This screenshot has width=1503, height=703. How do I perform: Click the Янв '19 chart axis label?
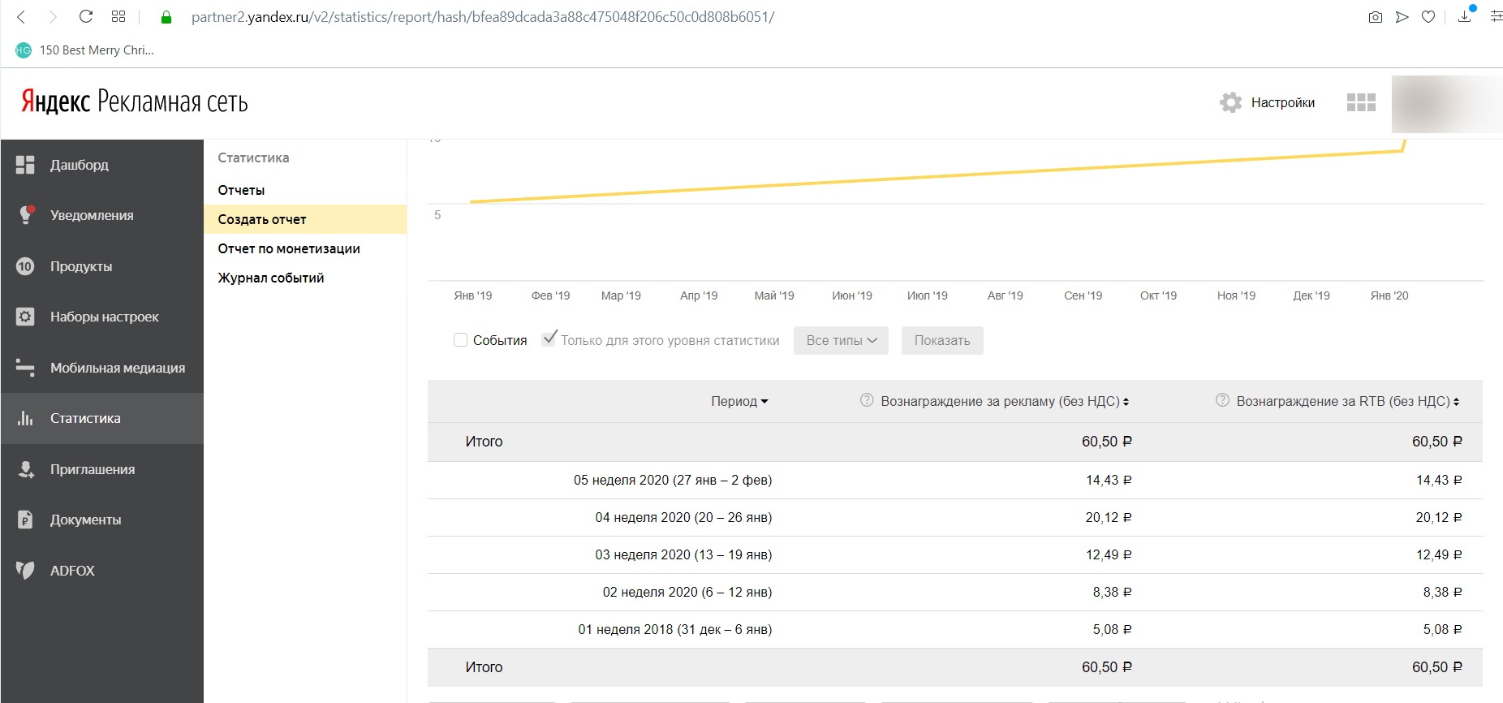473,295
